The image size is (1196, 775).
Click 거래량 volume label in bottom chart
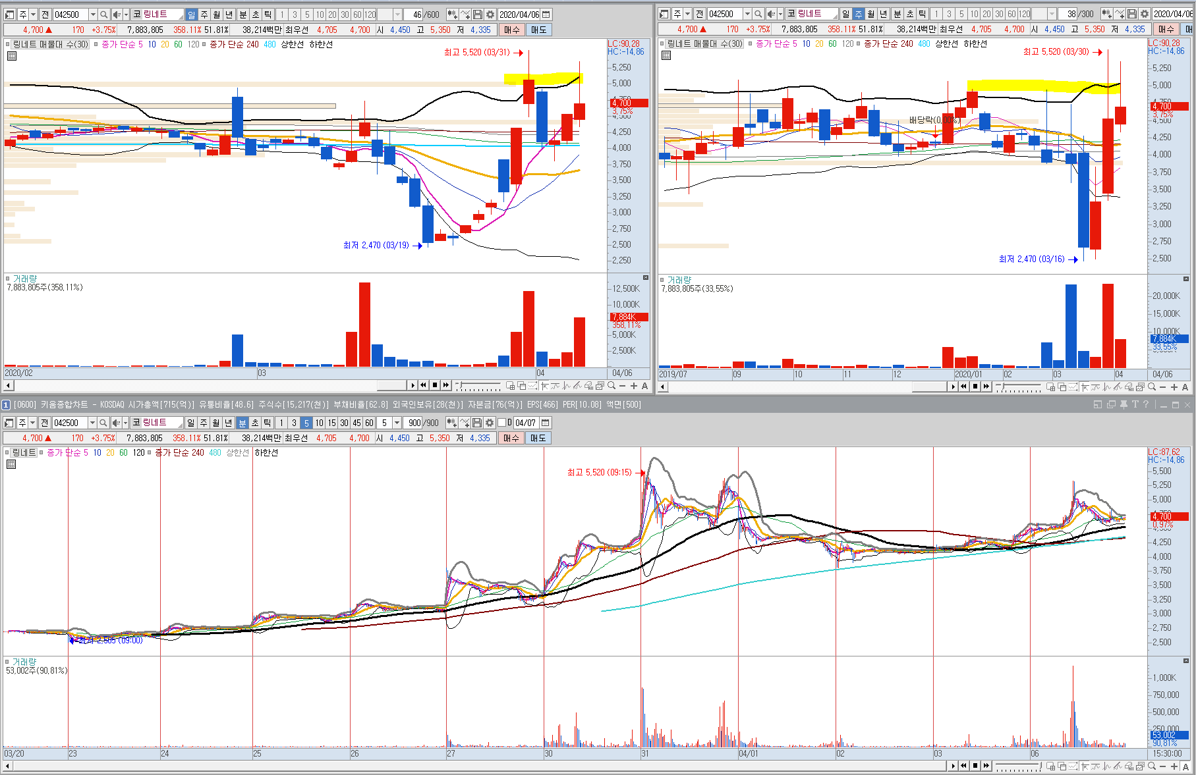pyautogui.click(x=24, y=662)
